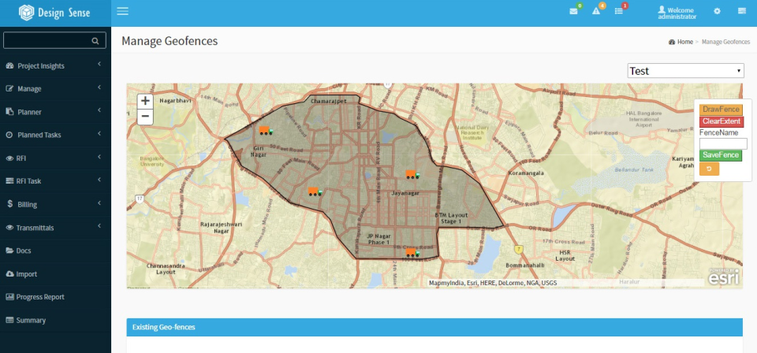Viewport: 757px width, 353px height.
Task: Click the Progress Report chart icon
Action: pyautogui.click(x=9, y=296)
